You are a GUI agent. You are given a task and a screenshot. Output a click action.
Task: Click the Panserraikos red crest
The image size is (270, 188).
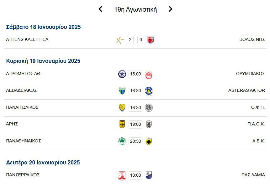click(x=122, y=175)
